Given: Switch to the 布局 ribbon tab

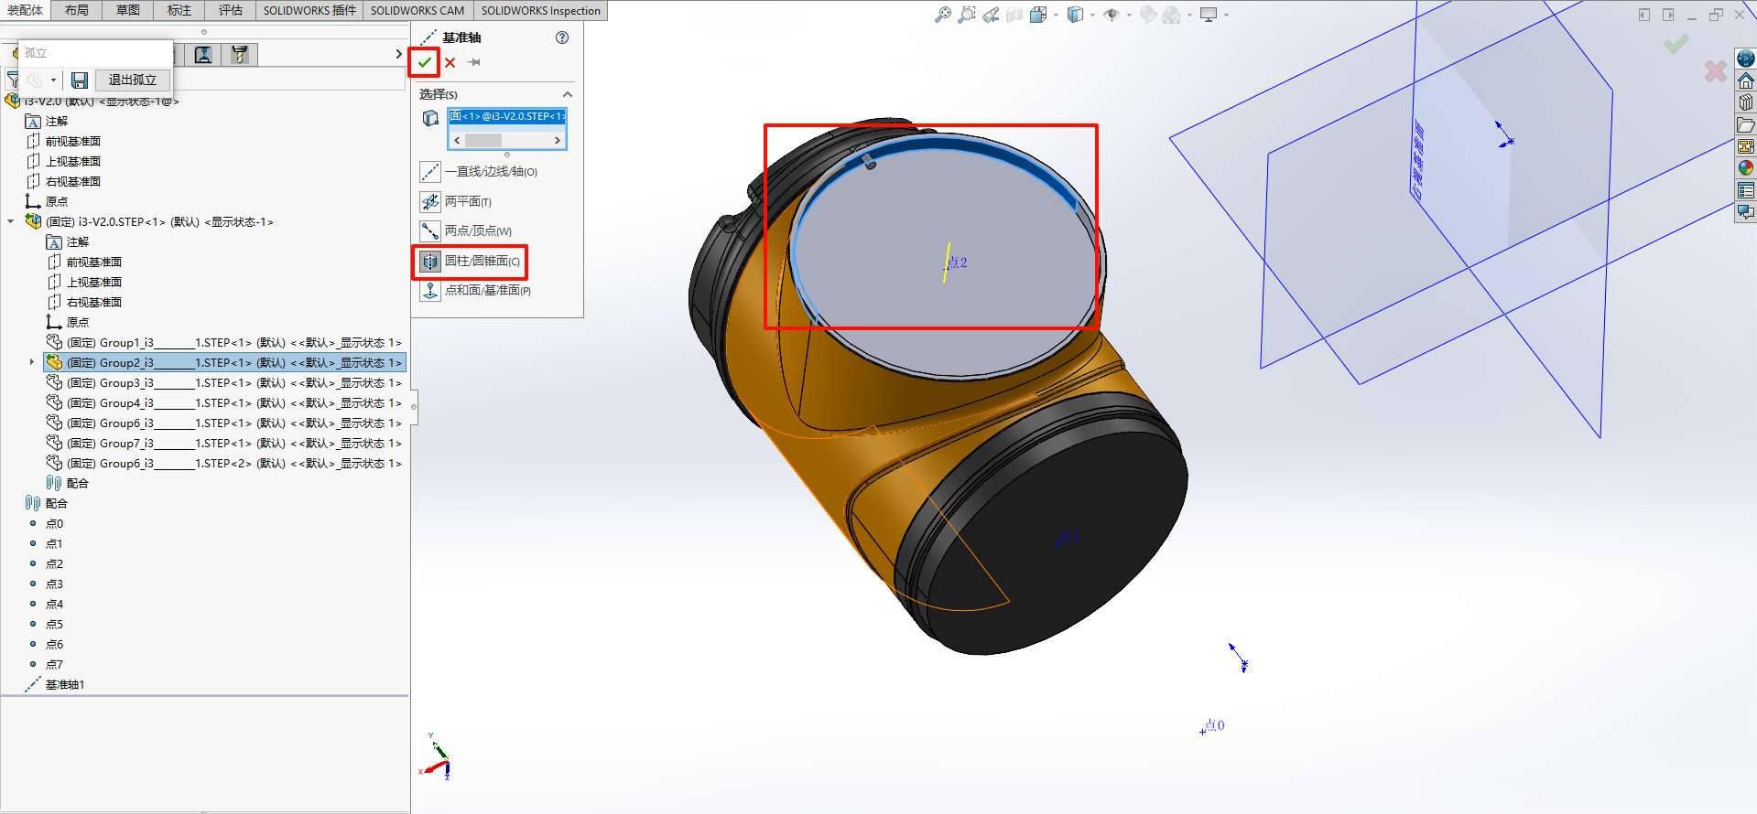Looking at the screenshot, I should (77, 10).
